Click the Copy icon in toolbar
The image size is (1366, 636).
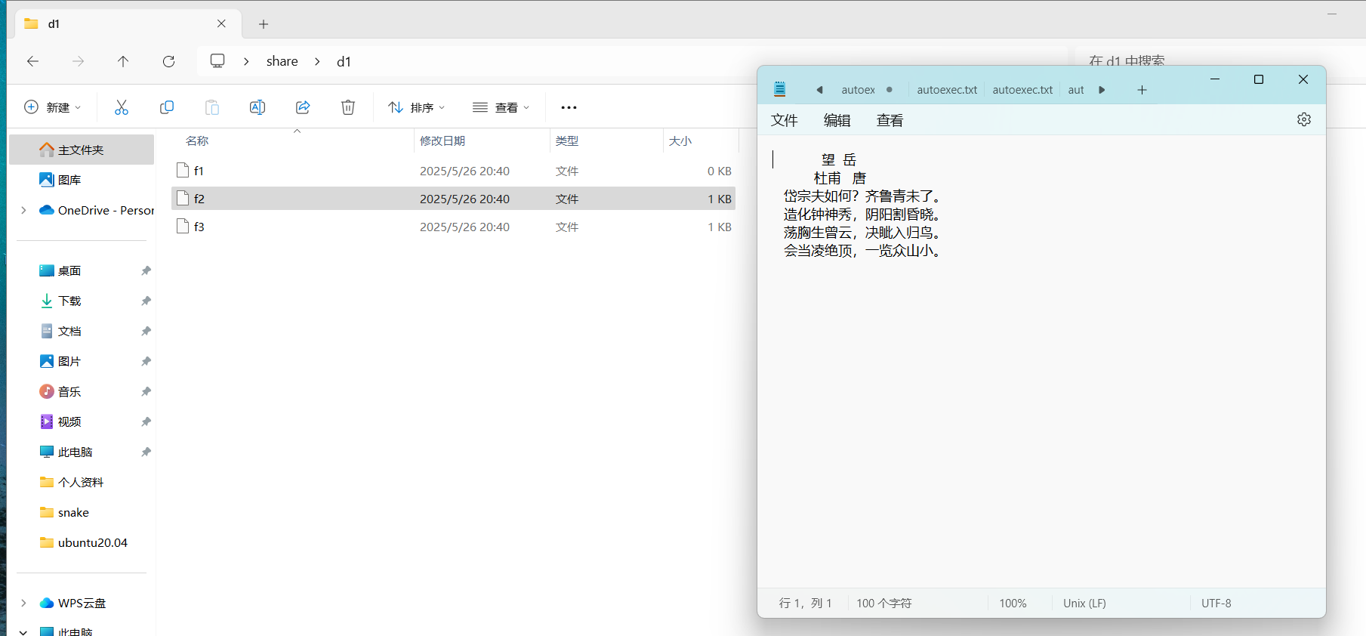tap(167, 107)
